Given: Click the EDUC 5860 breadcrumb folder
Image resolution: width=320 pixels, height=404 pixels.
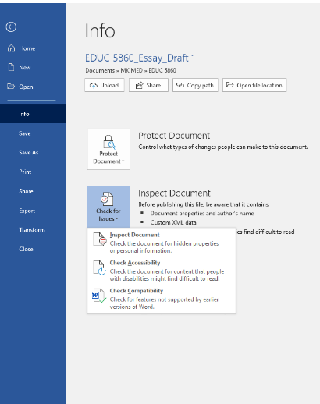Looking at the screenshot, I should click(x=162, y=70).
